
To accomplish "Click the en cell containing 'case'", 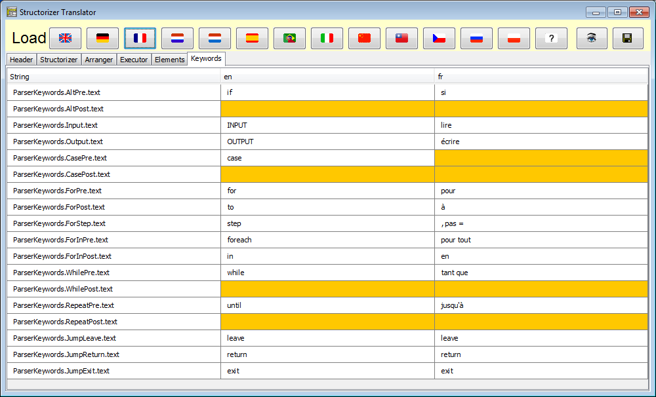I will 327,158.
